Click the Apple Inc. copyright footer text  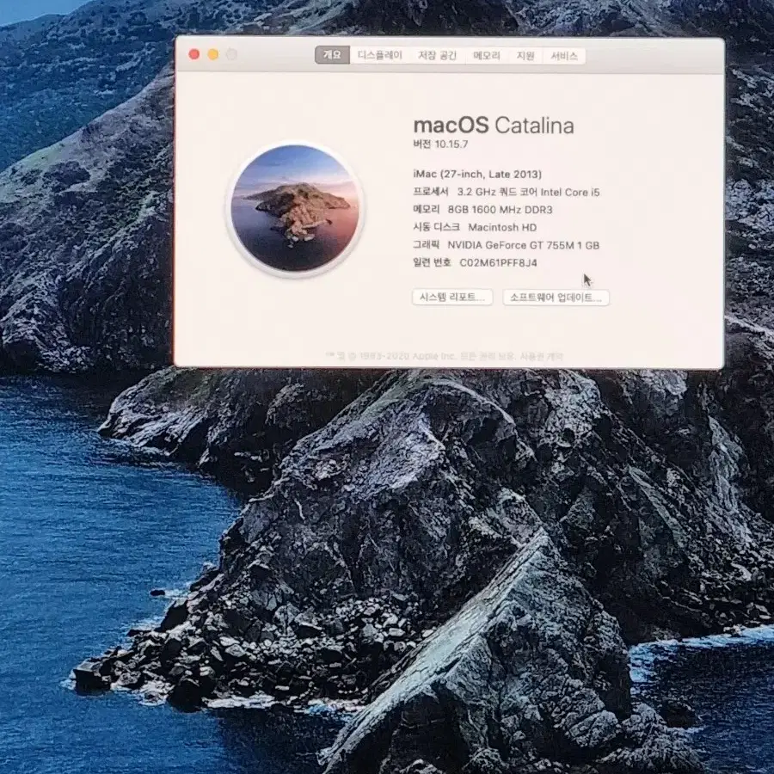click(445, 356)
